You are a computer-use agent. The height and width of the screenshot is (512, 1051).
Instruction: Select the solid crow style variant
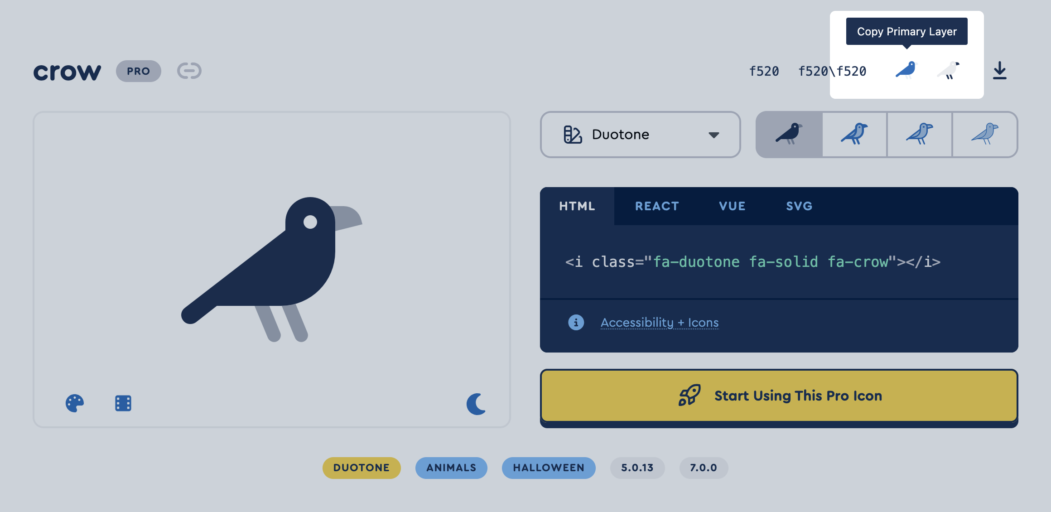point(789,134)
